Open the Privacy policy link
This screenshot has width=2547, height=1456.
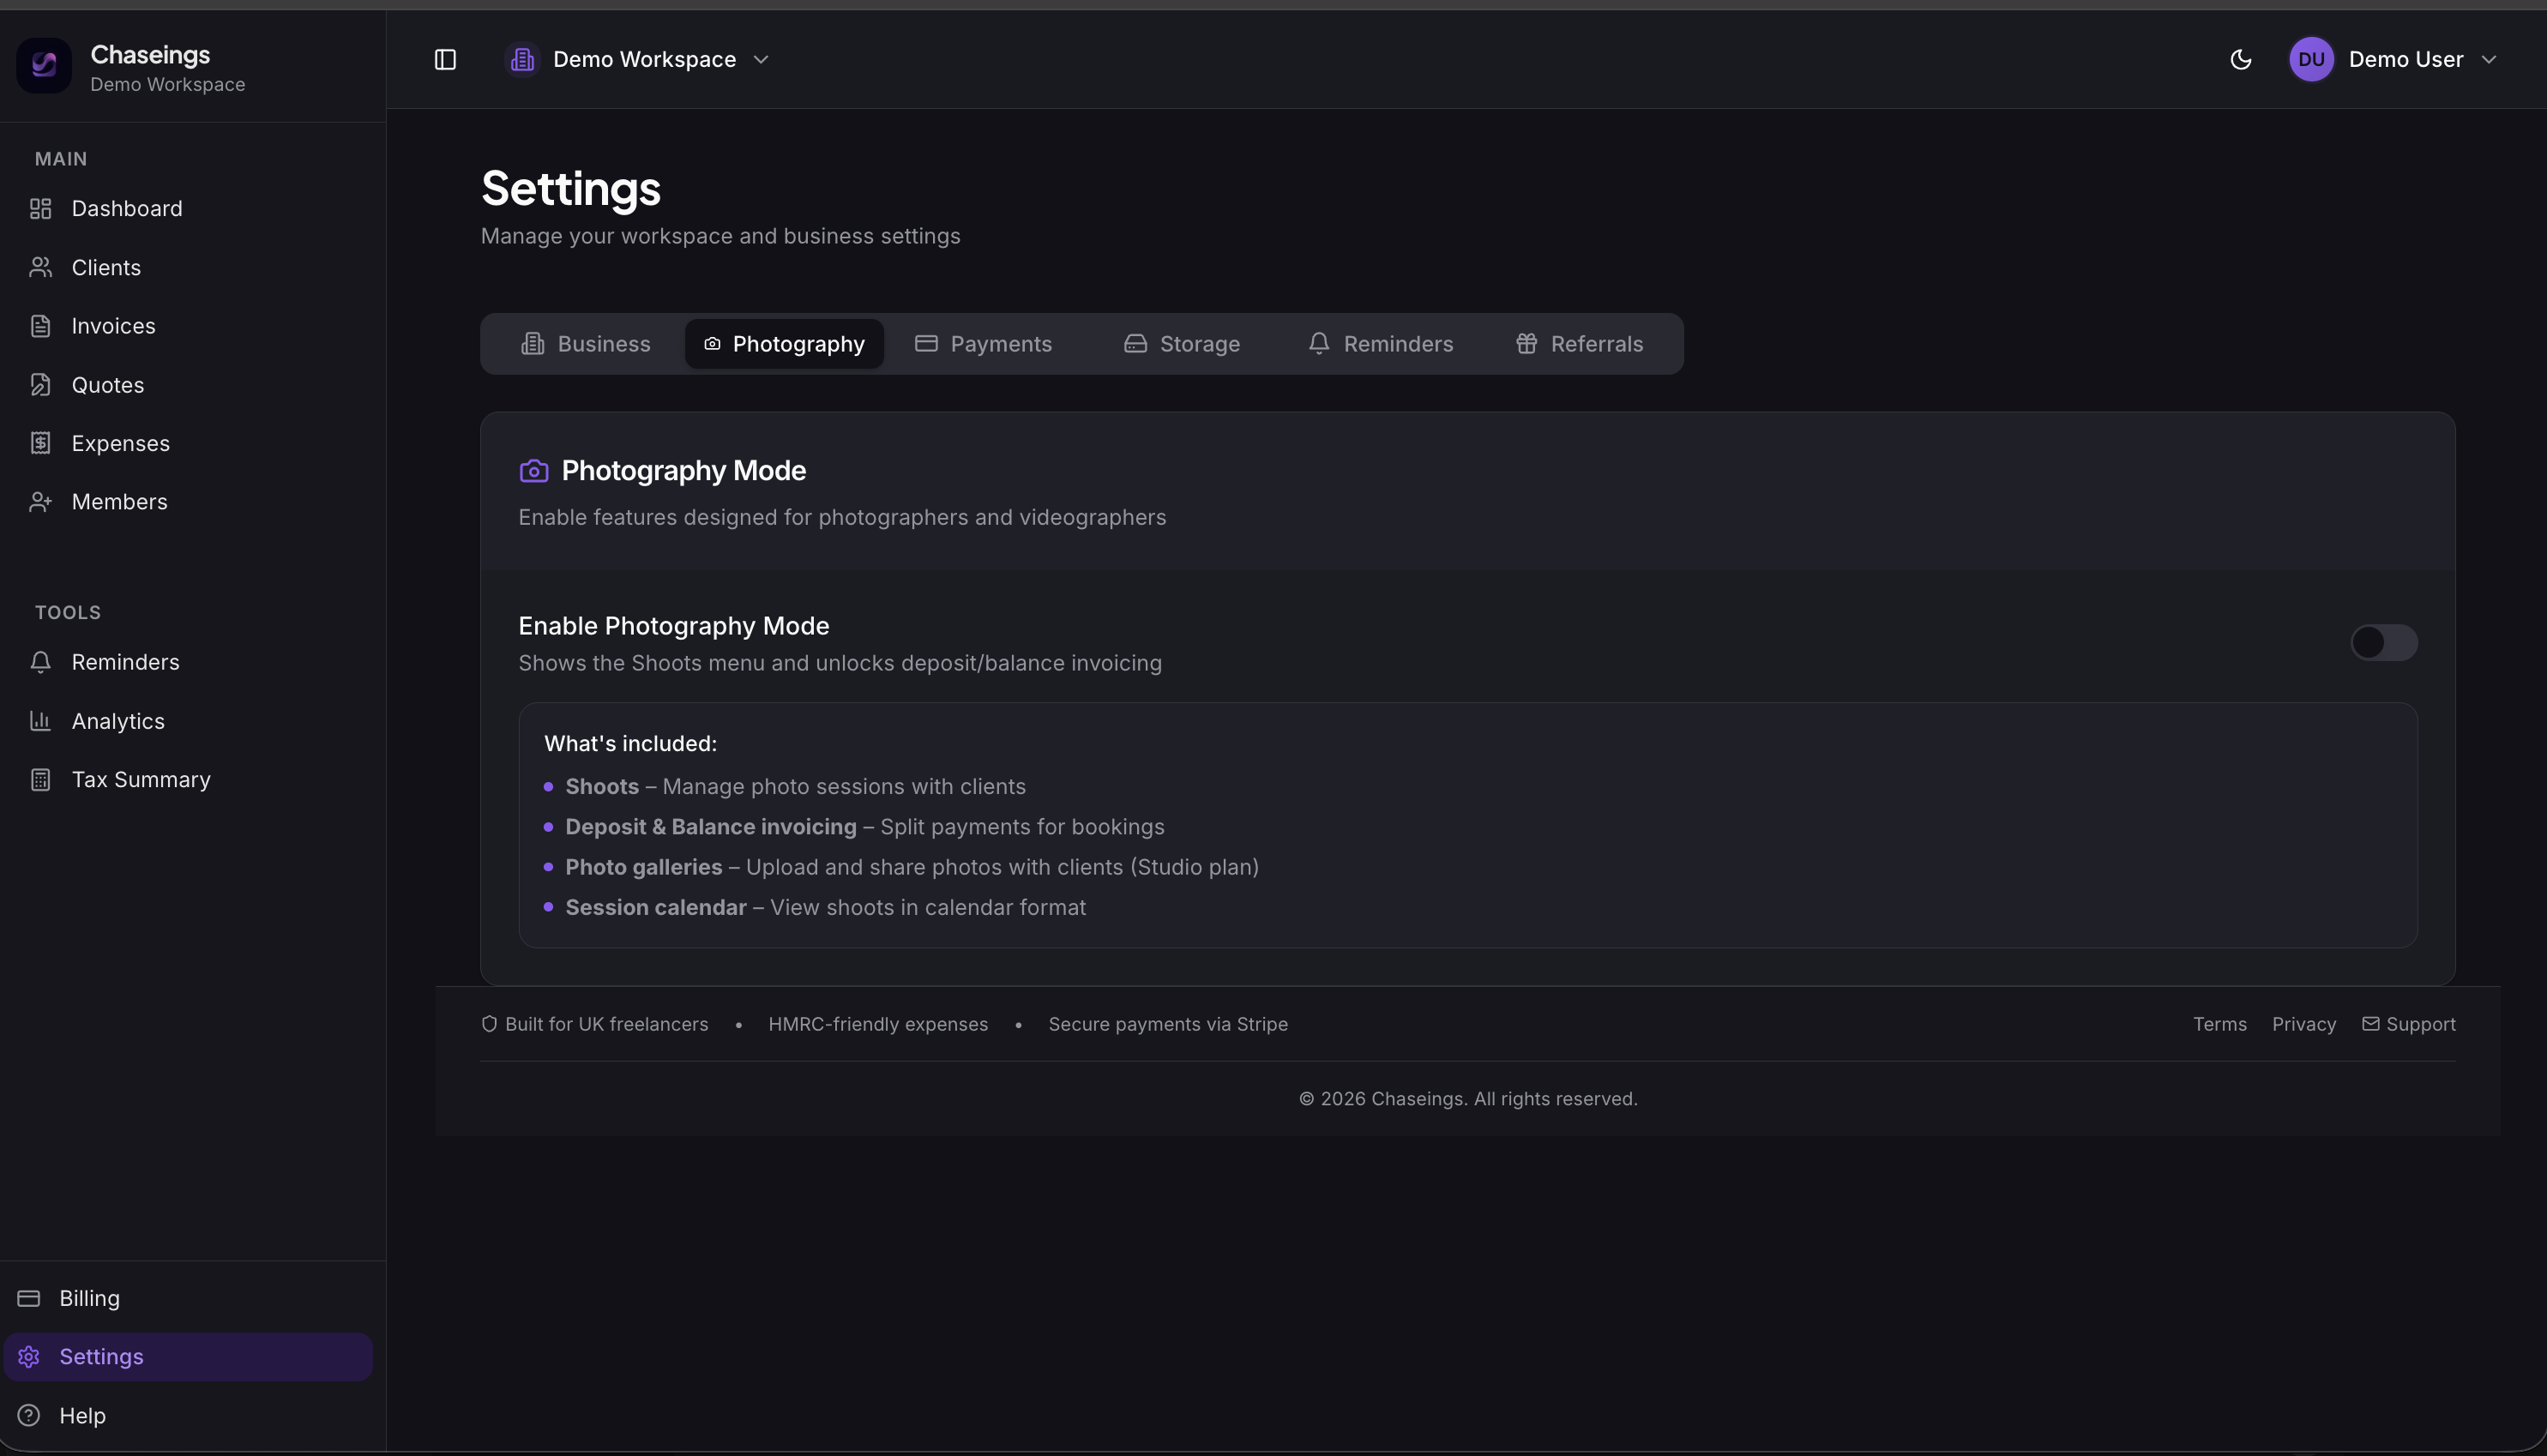pyautogui.click(x=2304, y=1023)
